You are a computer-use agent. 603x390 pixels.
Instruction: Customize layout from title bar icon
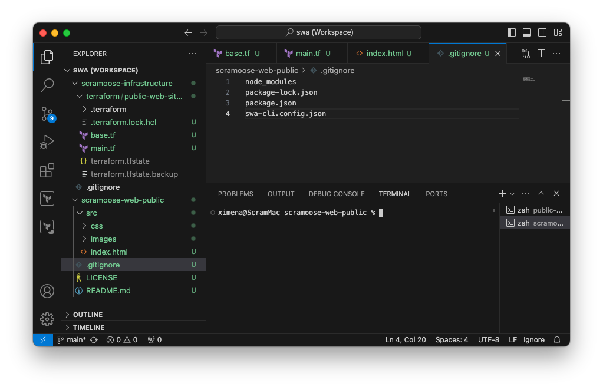tap(558, 32)
